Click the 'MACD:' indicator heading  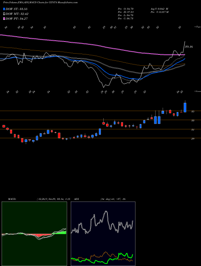(x=12, y=199)
